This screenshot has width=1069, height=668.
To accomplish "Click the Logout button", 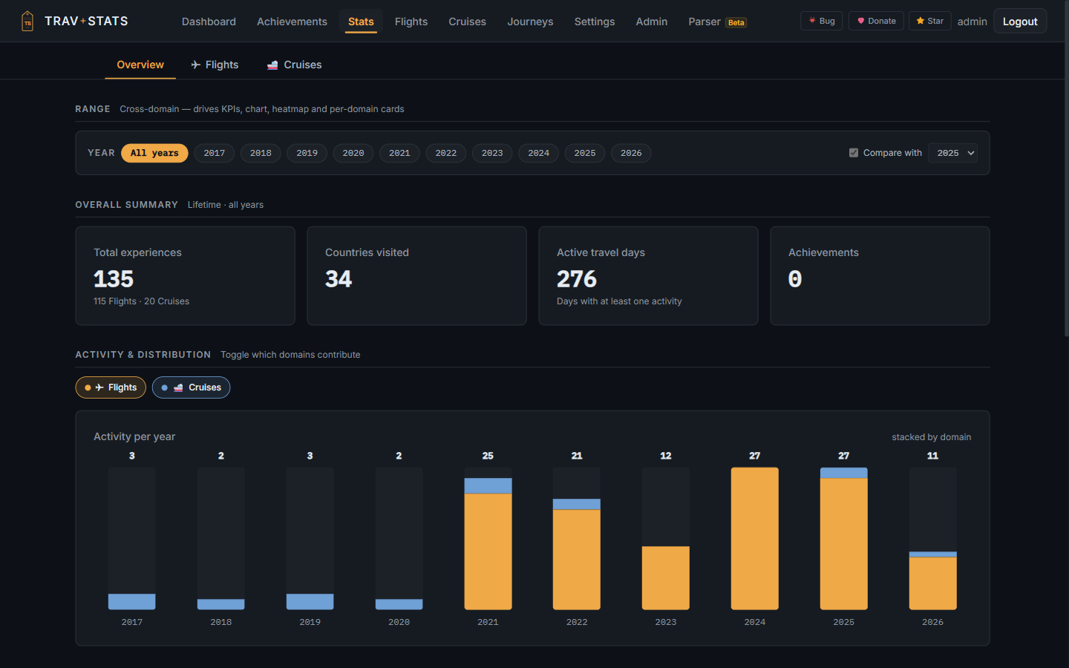I will point(1020,22).
